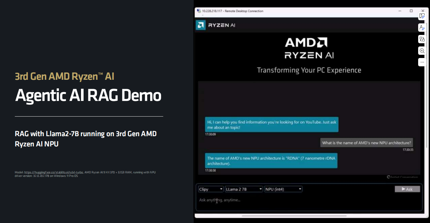Image resolution: width=430 pixels, height=223 pixels.
Task: Open the three-dots more options icon
Action: (422, 62)
